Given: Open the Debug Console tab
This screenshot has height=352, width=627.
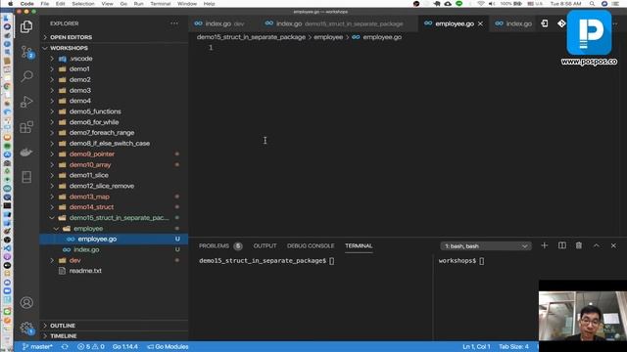Looking at the screenshot, I should click(311, 245).
